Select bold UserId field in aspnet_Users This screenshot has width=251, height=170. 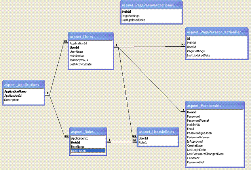click(74, 48)
